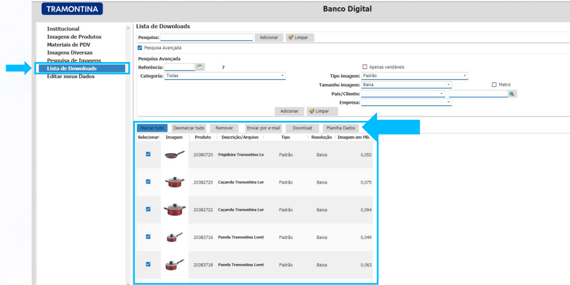Focus the País/Cliente search text field
570x285 pixels.
click(479, 94)
